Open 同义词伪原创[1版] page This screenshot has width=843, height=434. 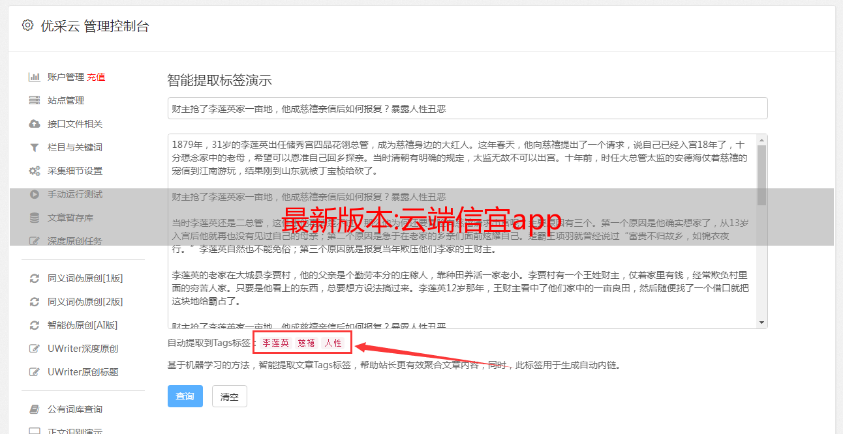pyautogui.click(x=85, y=278)
